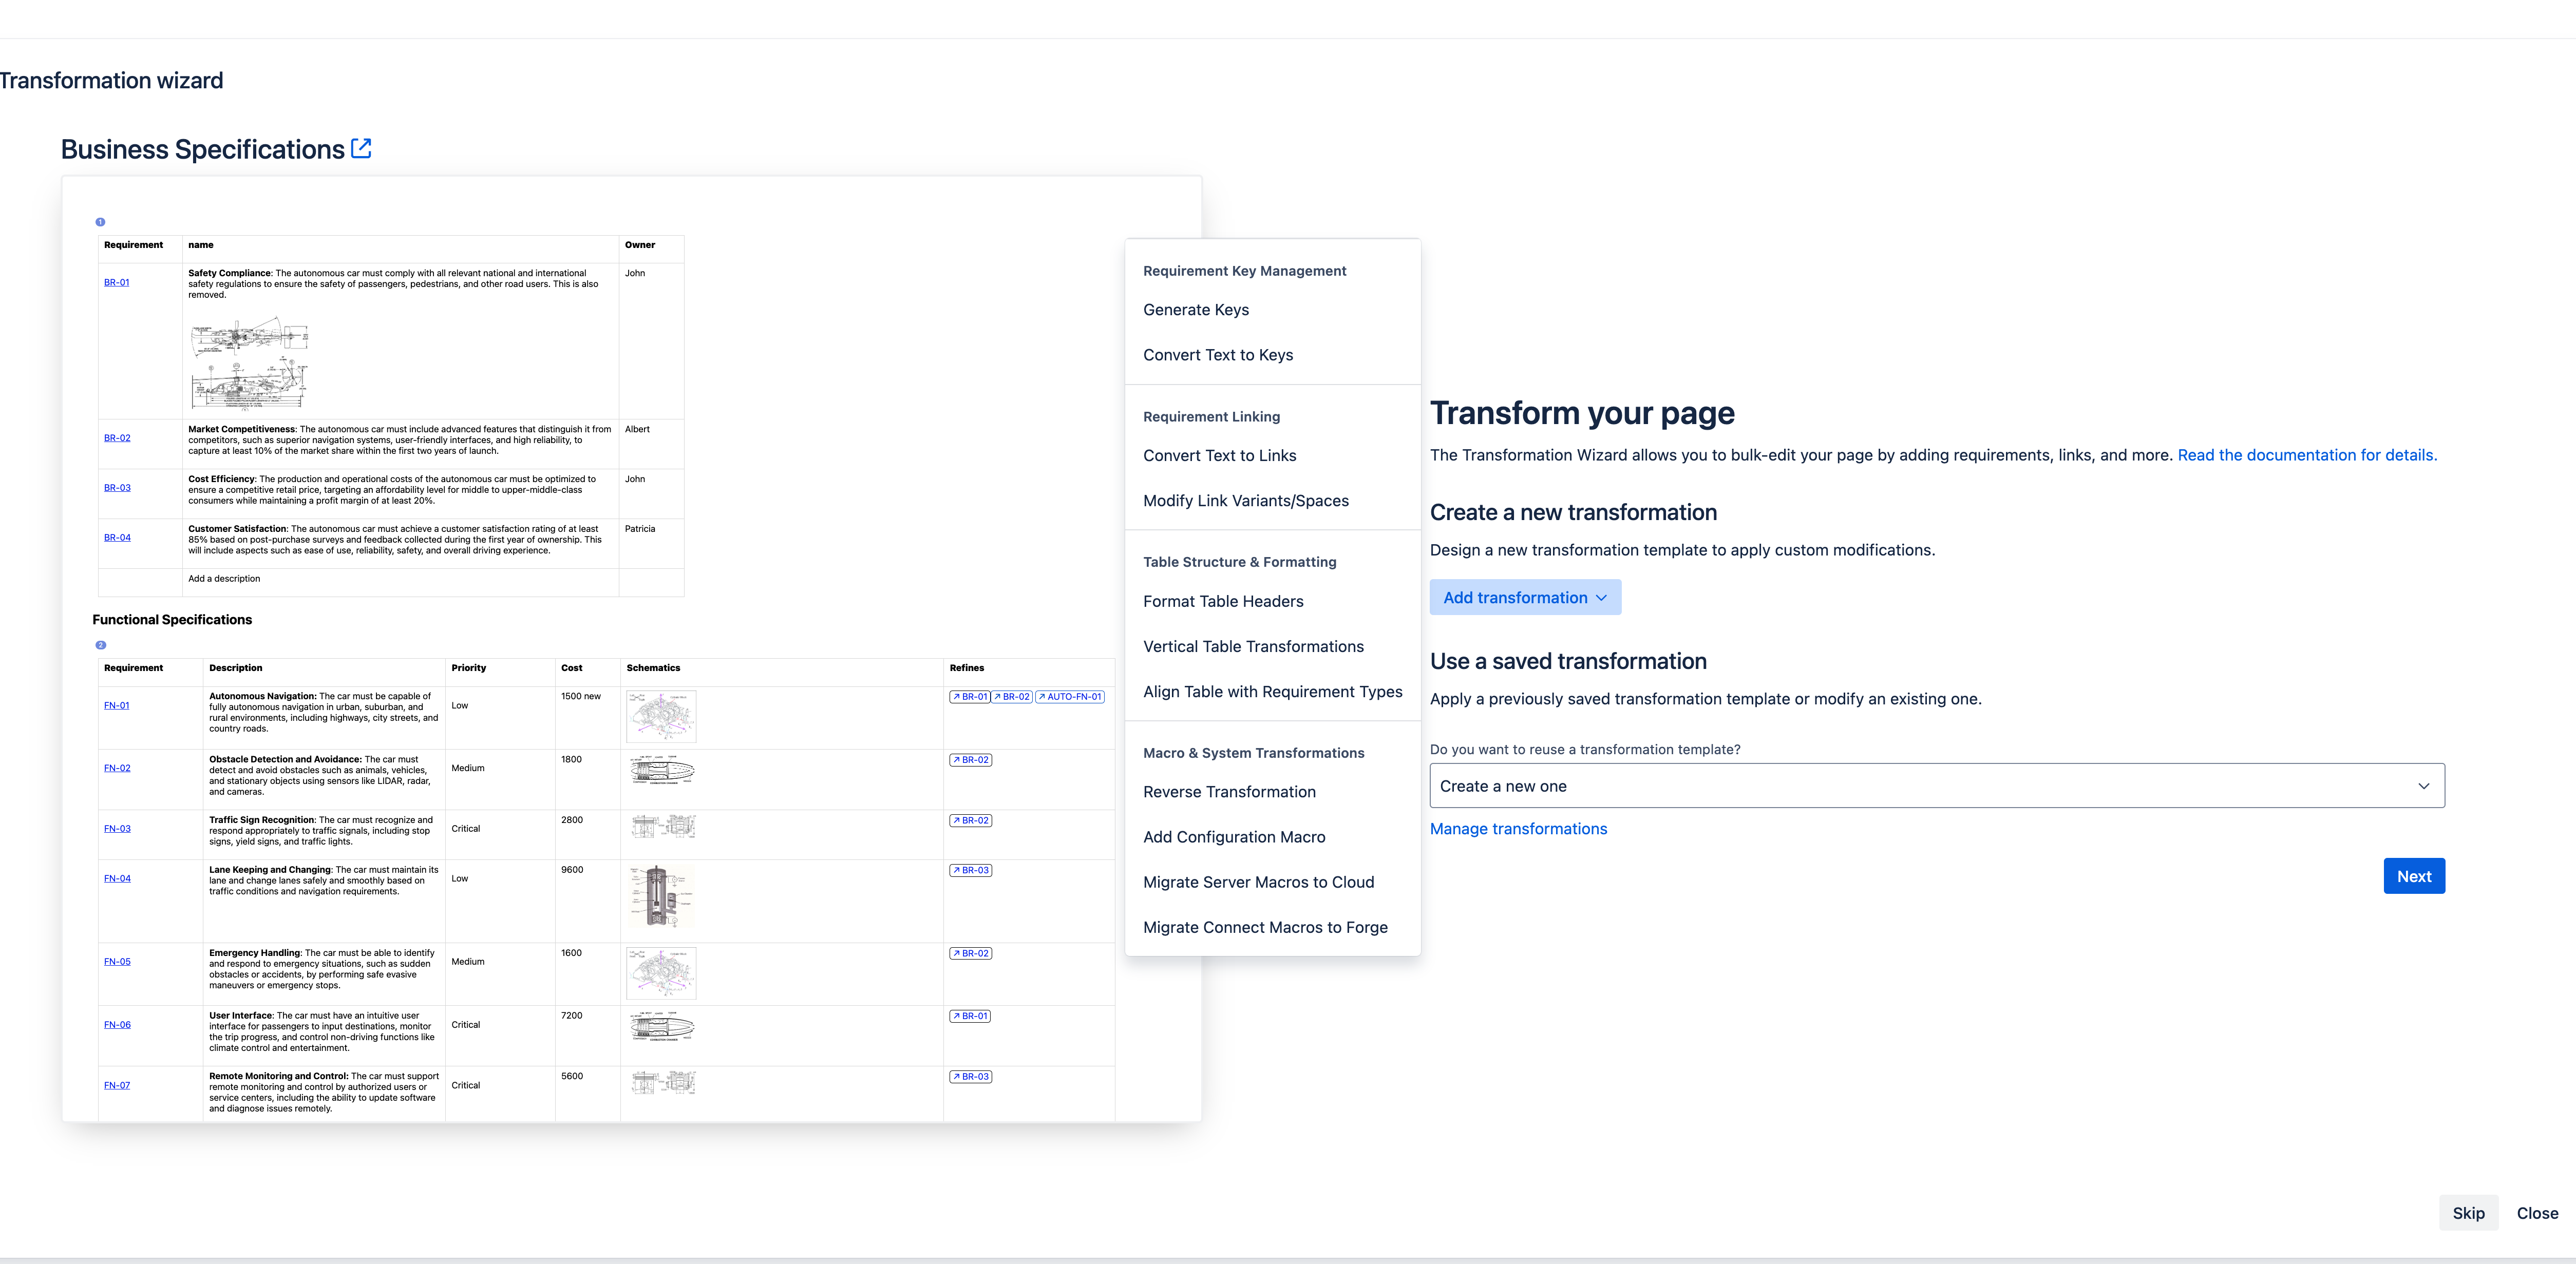
Task: Open the AUTO-FN-01 link badge
Action: pyautogui.click(x=1070, y=697)
